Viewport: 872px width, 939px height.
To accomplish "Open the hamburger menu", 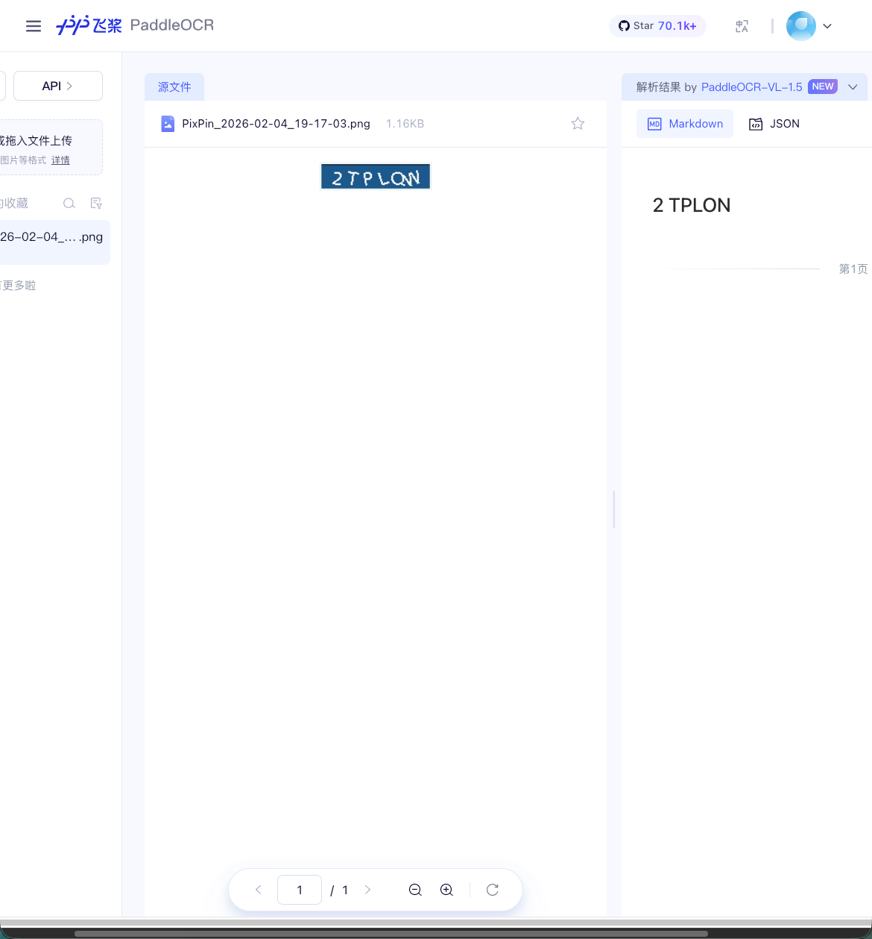I will click(x=34, y=26).
